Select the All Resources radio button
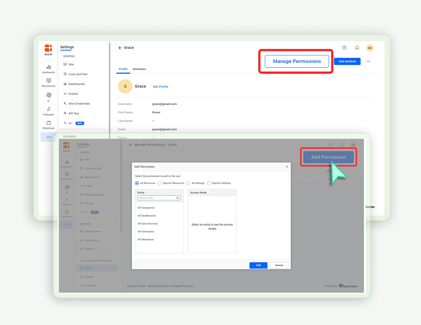This screenshot has width=421, height=325. pos(137,183)
